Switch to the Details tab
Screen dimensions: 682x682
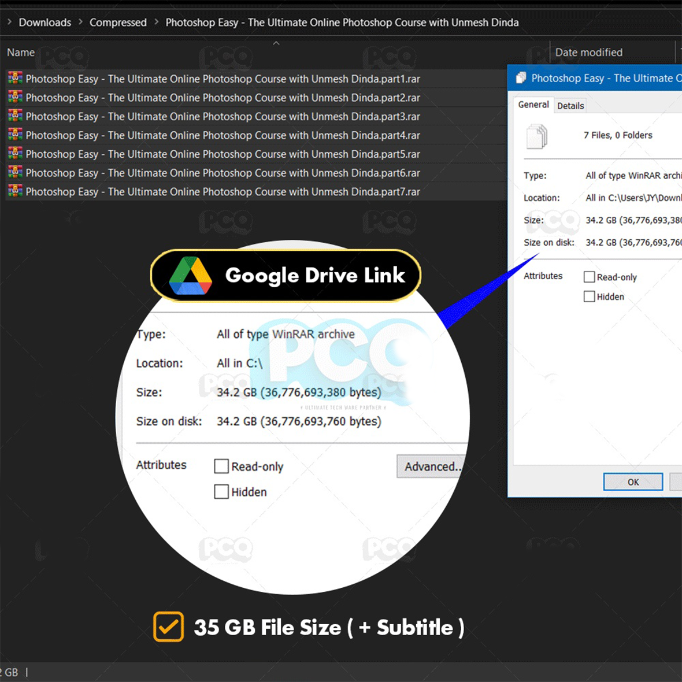click(x=570, y=106)
